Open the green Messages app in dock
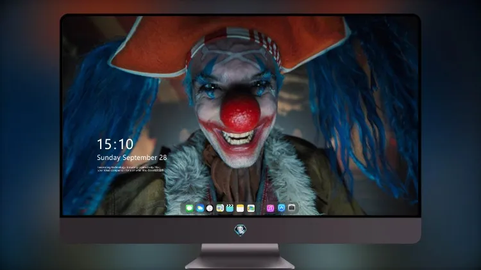The width and height of the screenshot is (481, 270). (189, 209)
